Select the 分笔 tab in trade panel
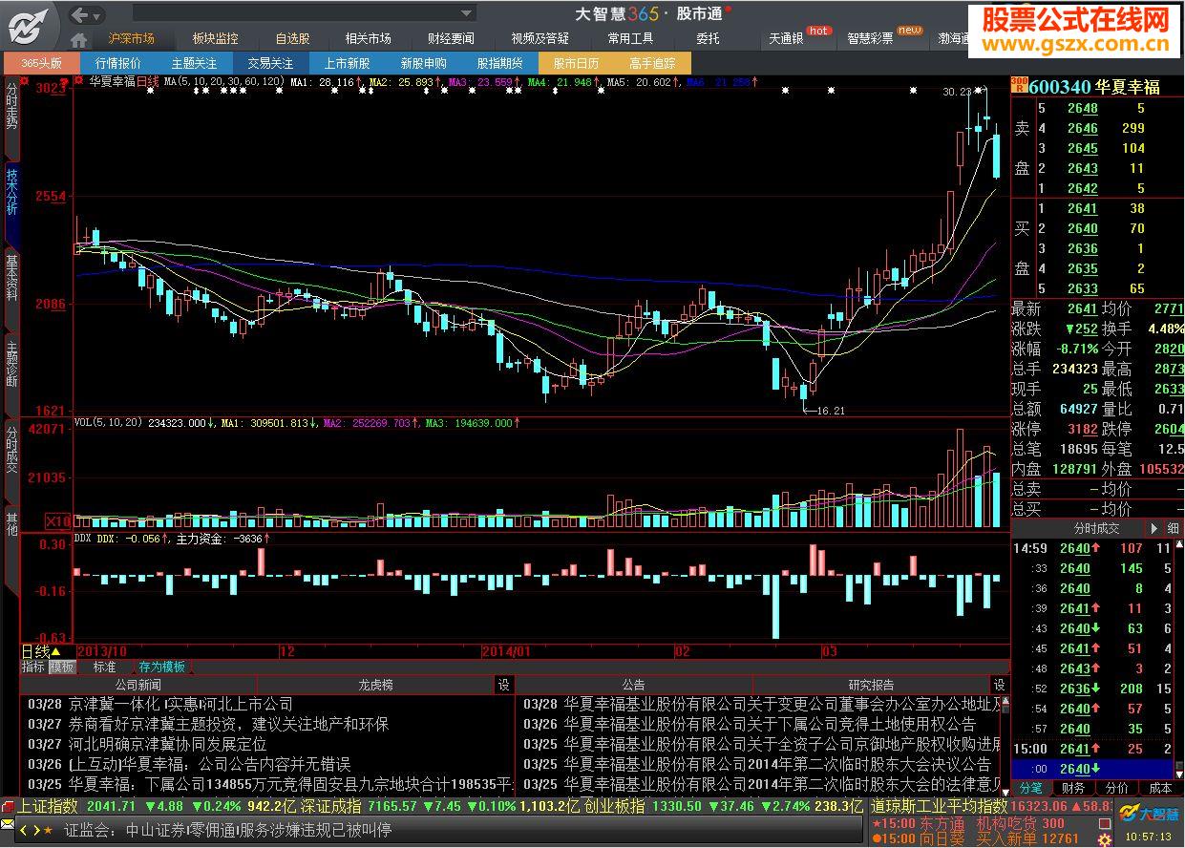This screenshot has height=848, width=1185. pyautogui.click(x=1031, y=788)
